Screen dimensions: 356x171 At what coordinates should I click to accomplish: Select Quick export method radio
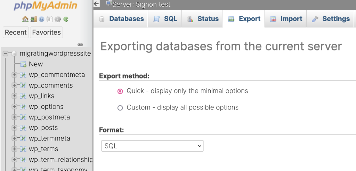click(120, 91)
